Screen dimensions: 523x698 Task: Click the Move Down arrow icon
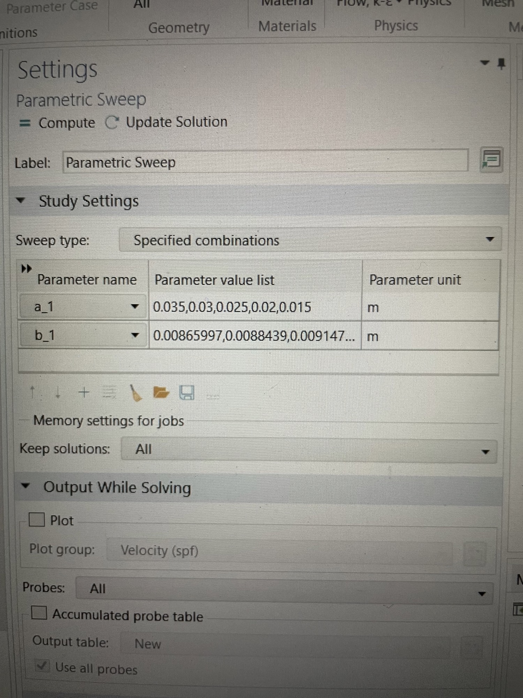point(58,393)
